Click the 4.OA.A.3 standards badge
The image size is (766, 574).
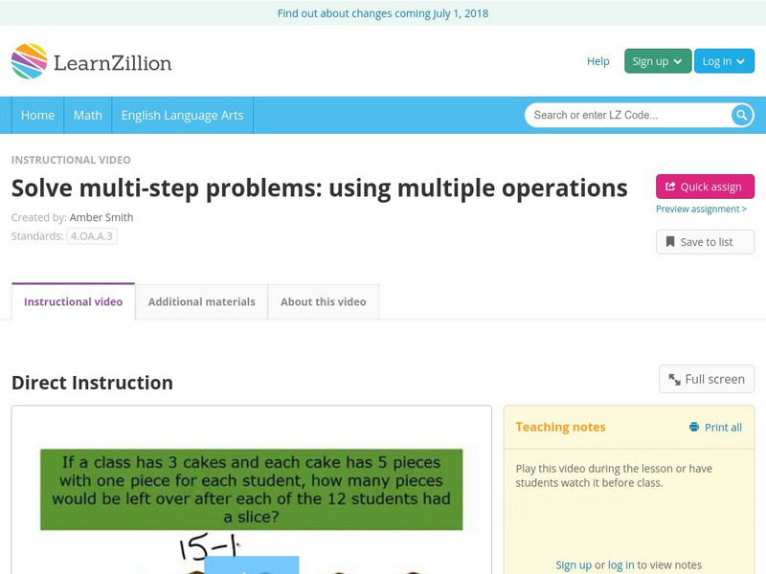point(90,234)
